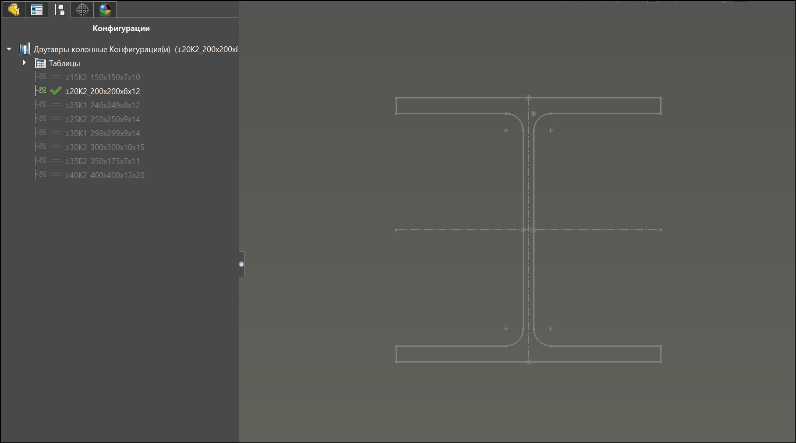The image size is (796, 443).
Task: Click the Двутавры колонные root configuration icon
Action: [25, 49]
